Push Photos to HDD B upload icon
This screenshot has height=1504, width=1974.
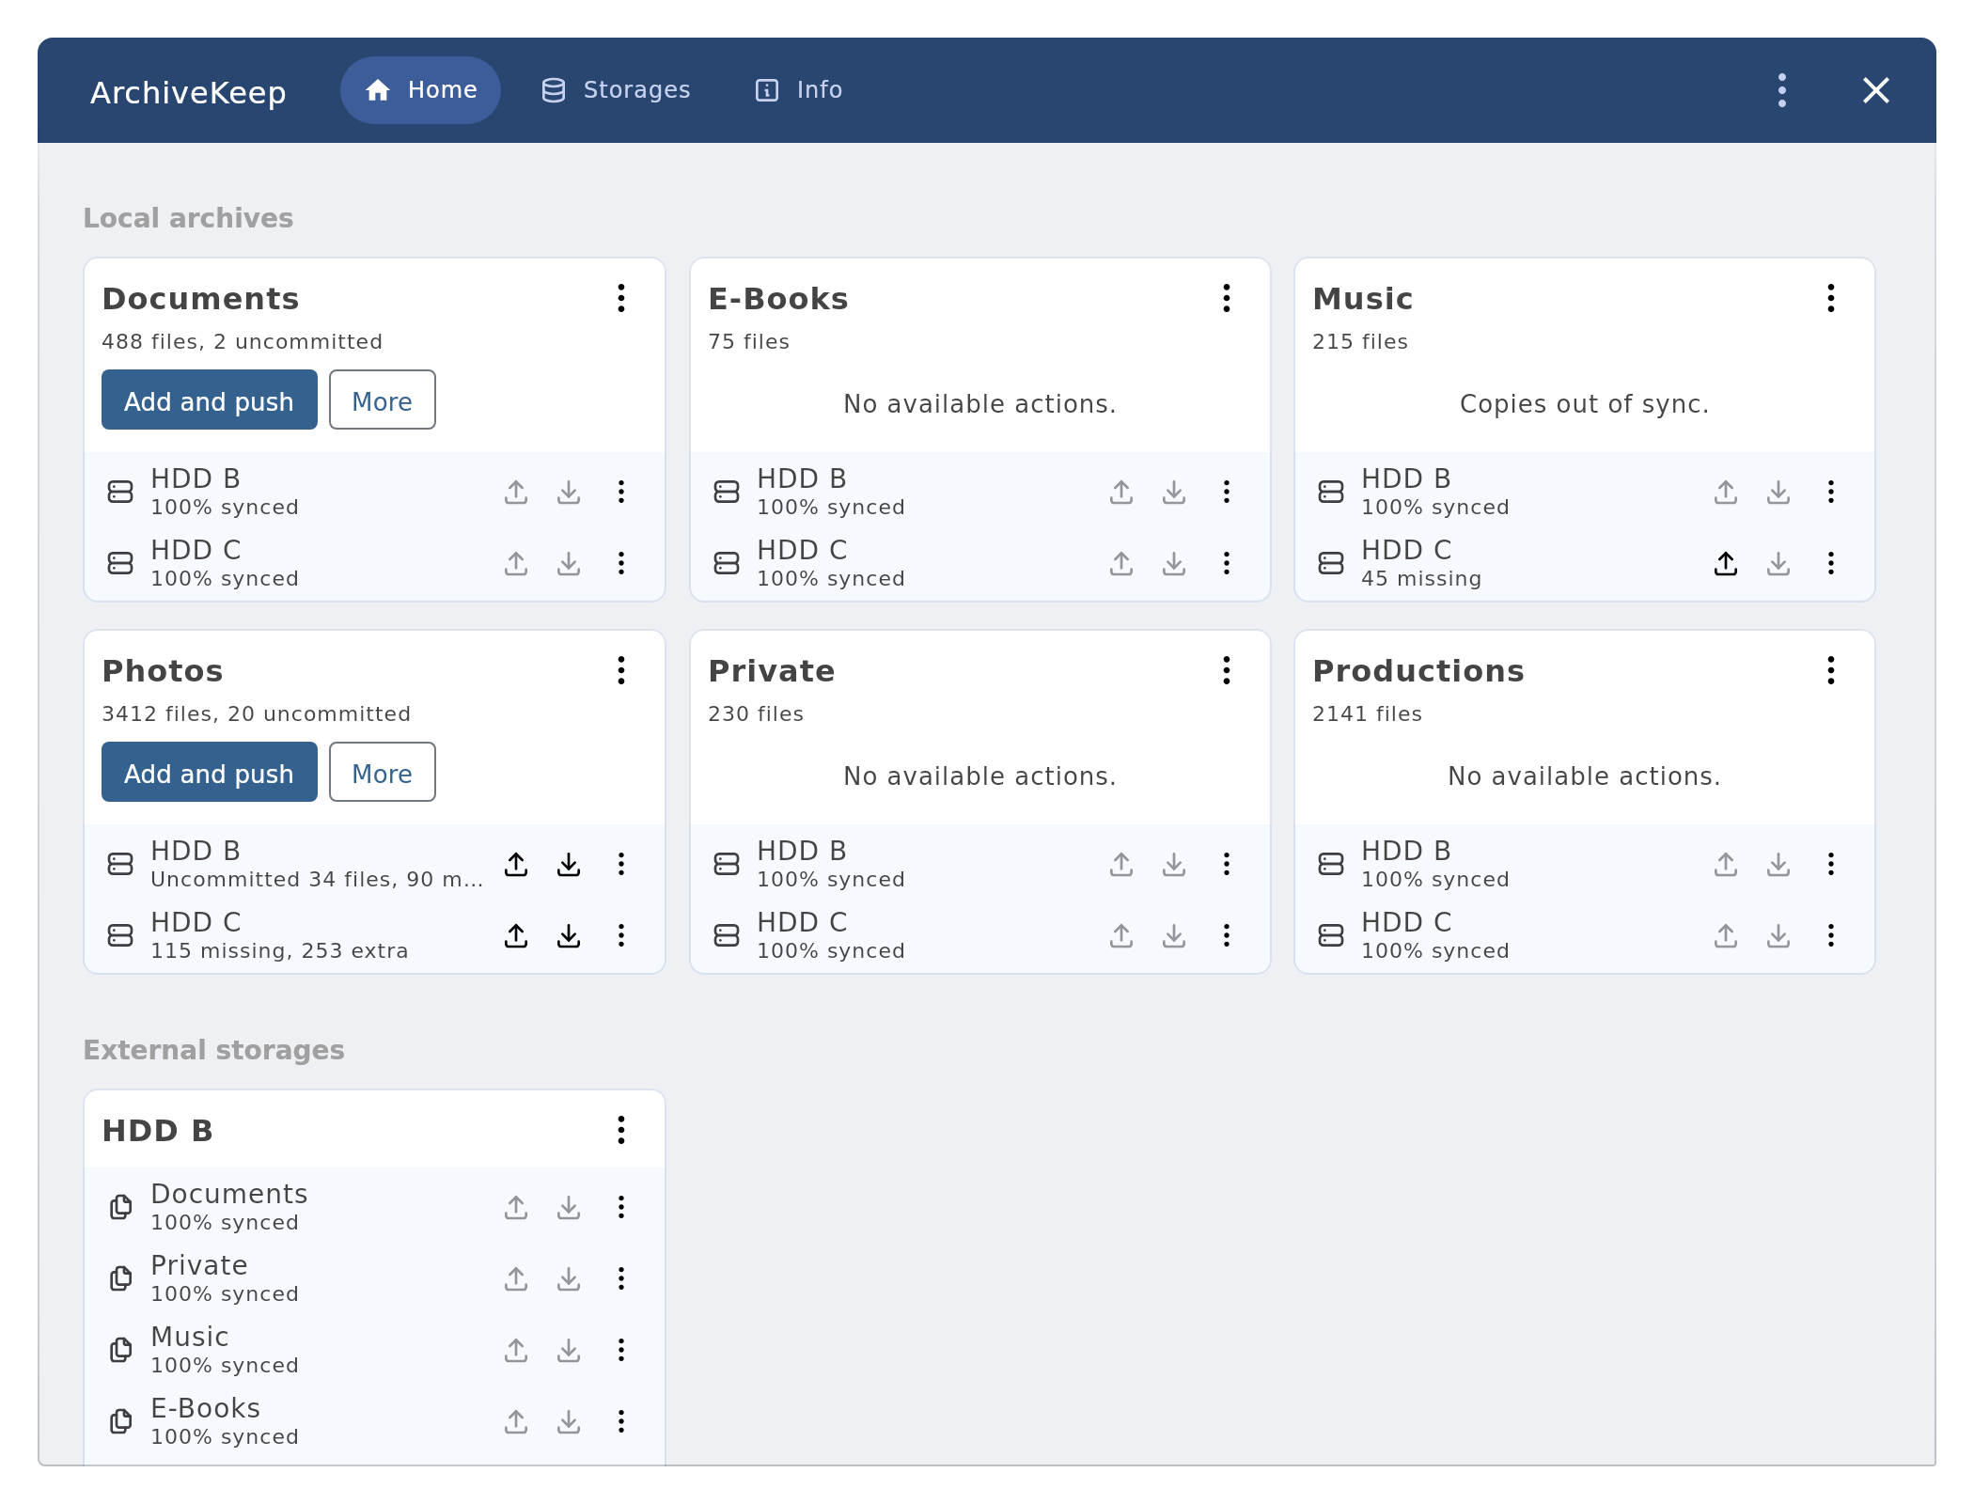[516, 864]
